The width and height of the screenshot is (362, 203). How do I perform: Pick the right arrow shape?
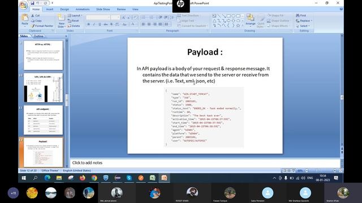tap(229, 21)
